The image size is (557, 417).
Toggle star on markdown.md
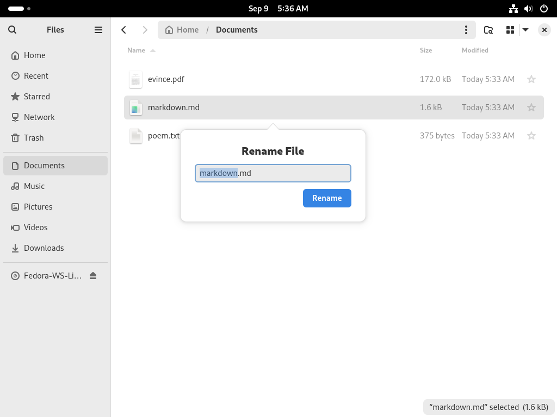531,108
